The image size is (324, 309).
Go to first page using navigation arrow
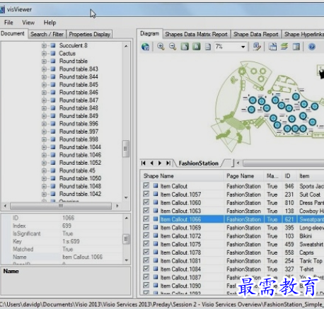coord(143,163)
